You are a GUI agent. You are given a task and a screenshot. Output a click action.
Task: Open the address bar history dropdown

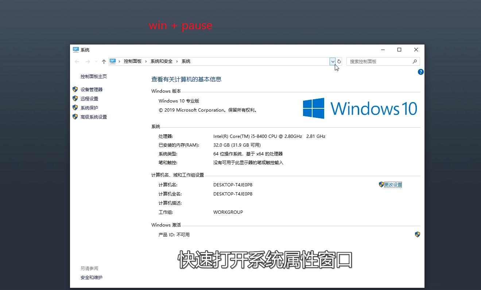coord(333,61)
